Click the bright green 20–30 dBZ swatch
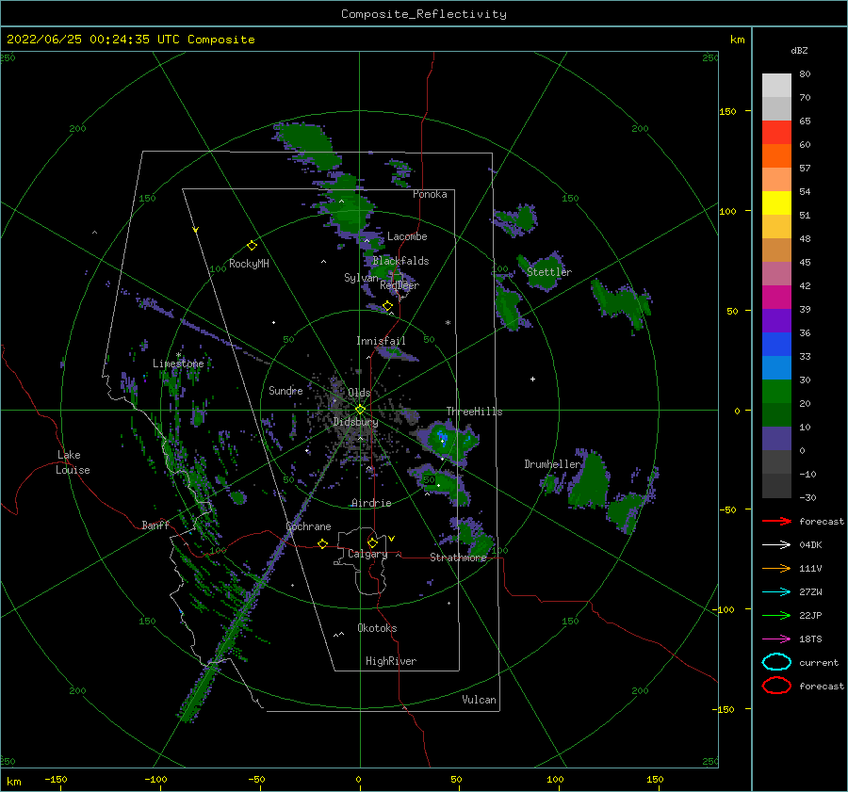 point(776,392)
